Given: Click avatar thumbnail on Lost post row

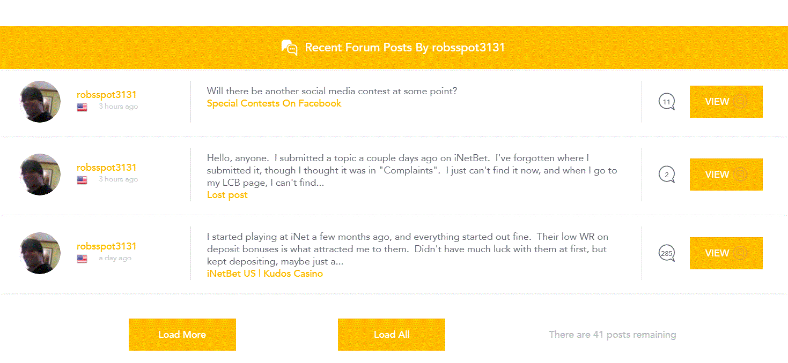Looking at the screenshot, I should pyautogui.click(x=40, y=175).
